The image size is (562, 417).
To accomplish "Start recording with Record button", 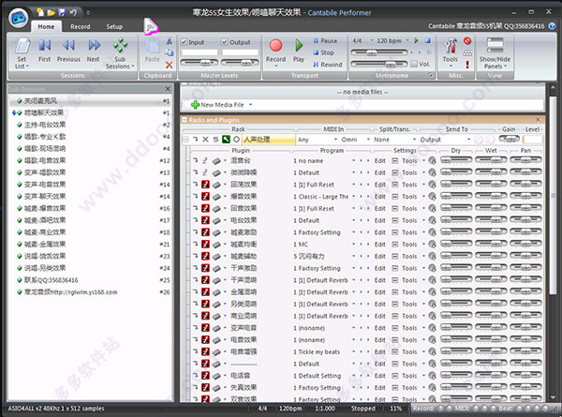I will coord(275,52).
